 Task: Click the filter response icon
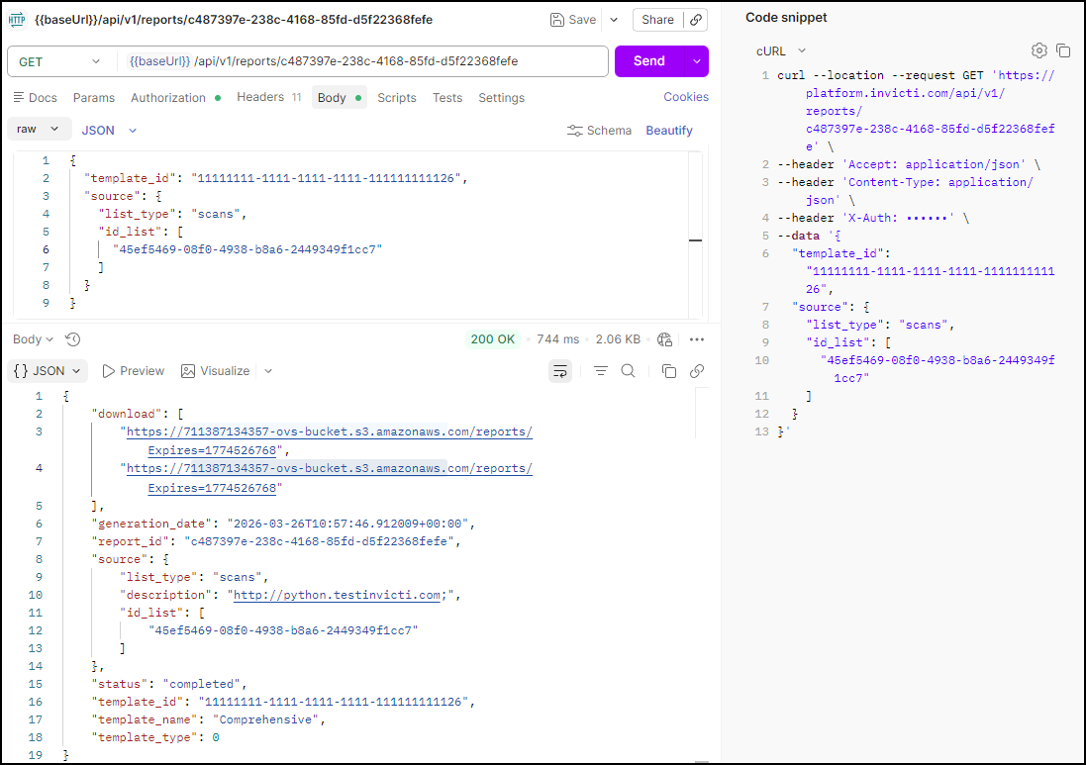(601, 371)
